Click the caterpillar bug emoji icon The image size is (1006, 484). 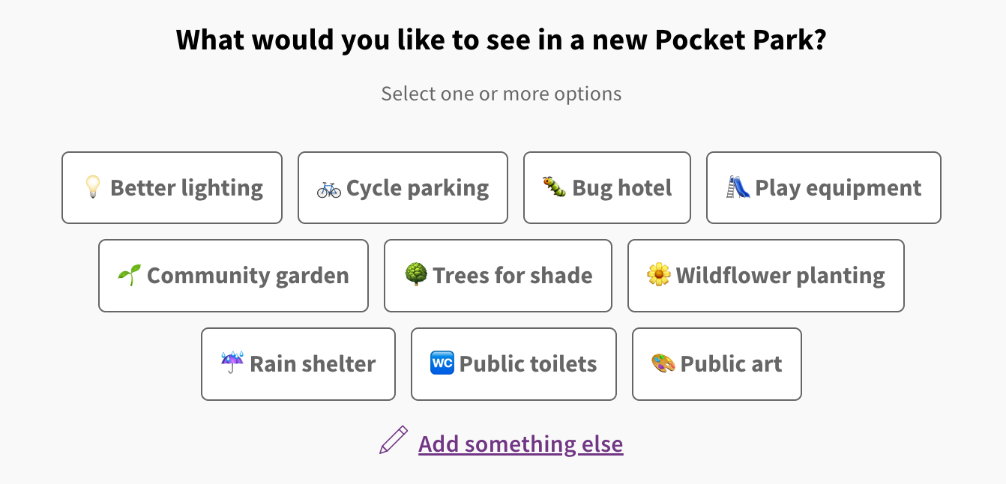pos(554,187)
